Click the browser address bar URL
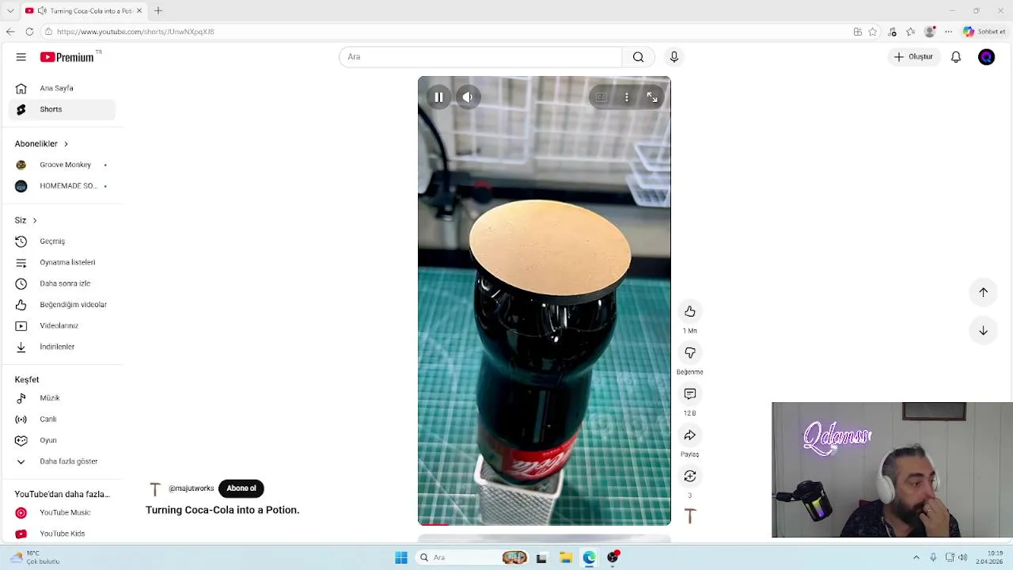Image resolution: width=1013 pixels, height=570 pixels. (135, 32)
